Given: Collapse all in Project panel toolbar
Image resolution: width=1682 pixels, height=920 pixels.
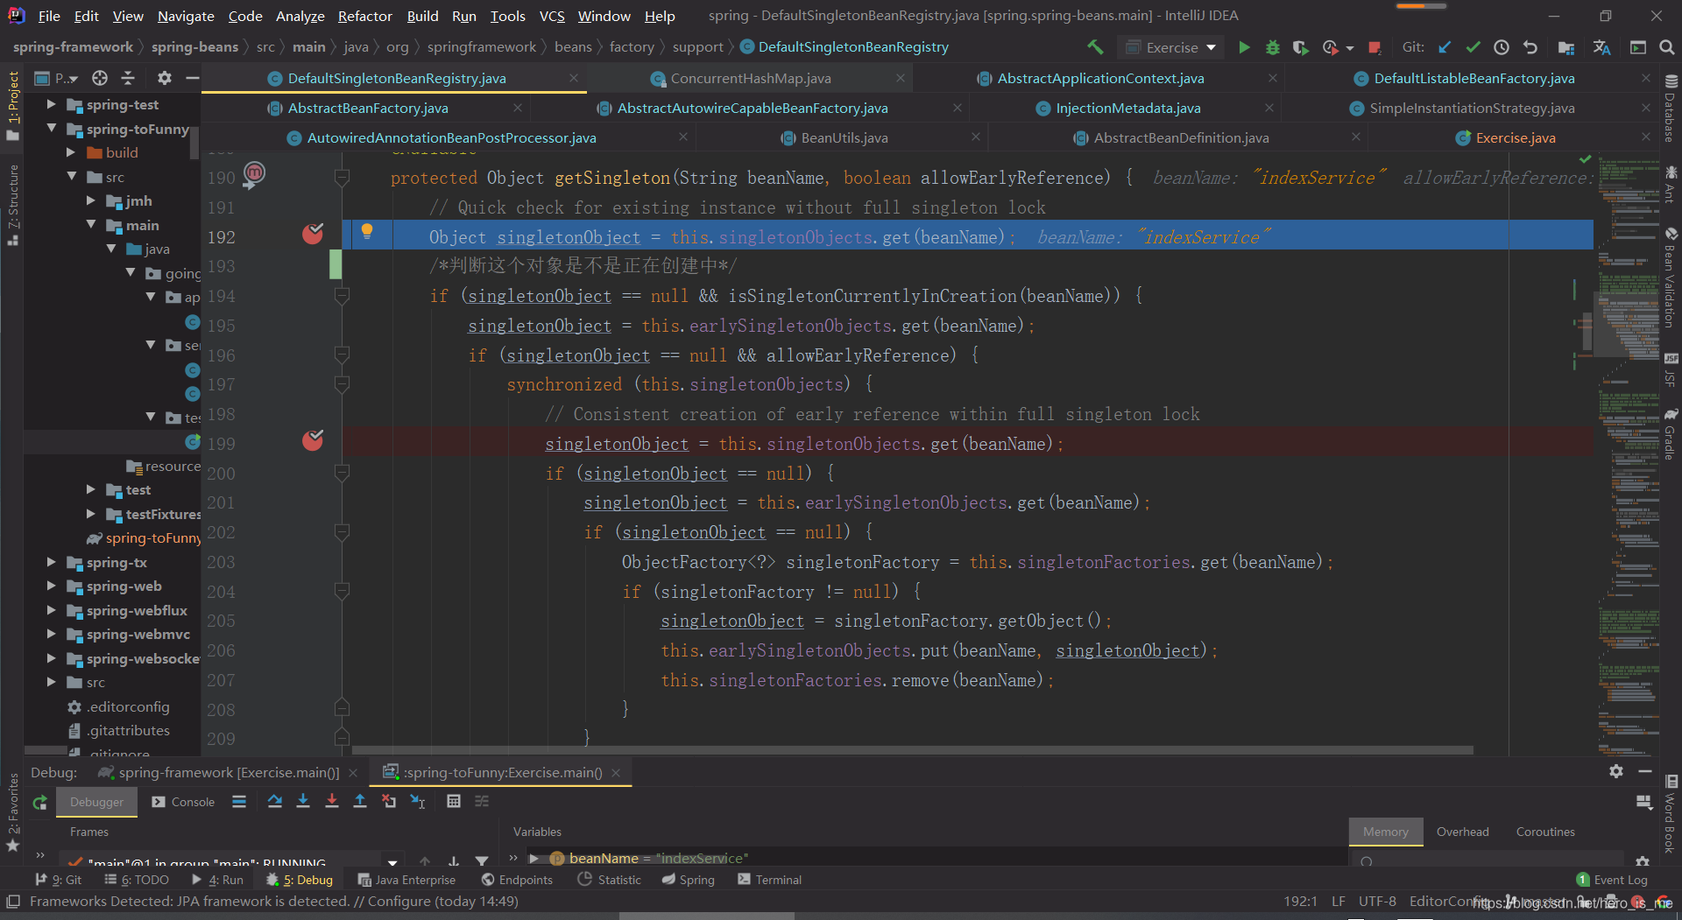Looking at the screenshot, I should click(x=128, y=78).
